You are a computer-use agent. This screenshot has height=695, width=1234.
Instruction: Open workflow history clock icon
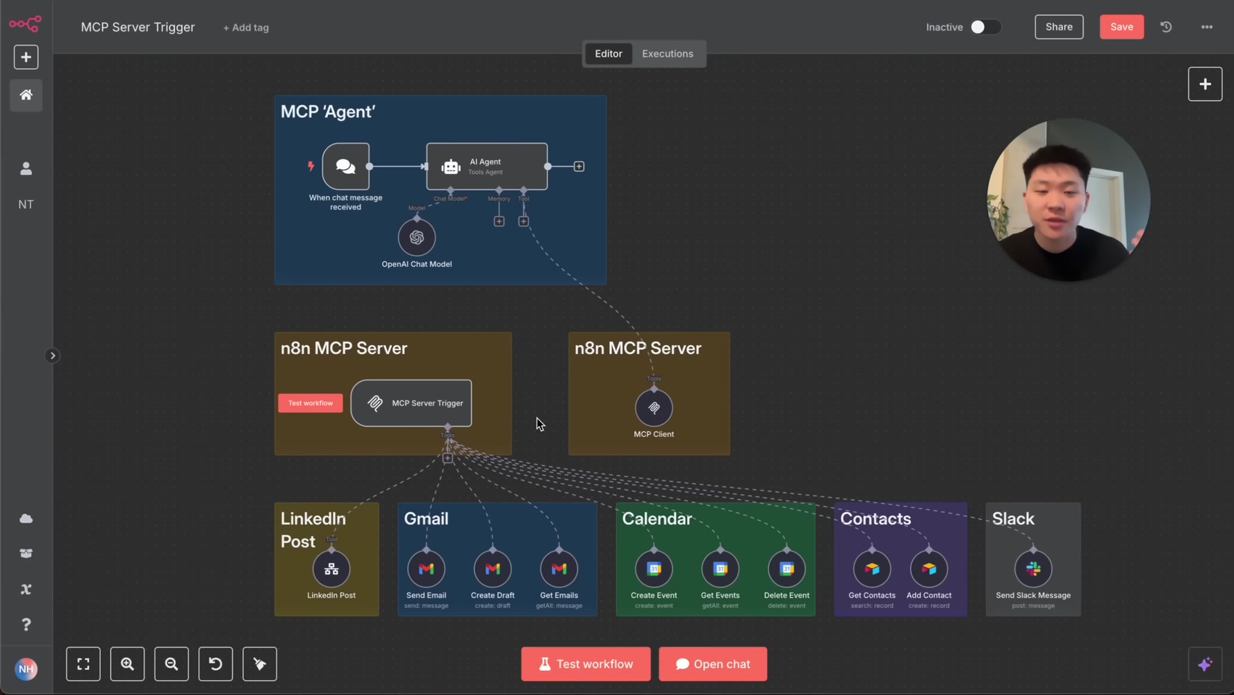1166,27
